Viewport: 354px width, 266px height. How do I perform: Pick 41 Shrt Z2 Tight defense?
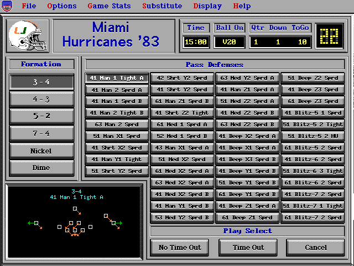pos(182,113)
